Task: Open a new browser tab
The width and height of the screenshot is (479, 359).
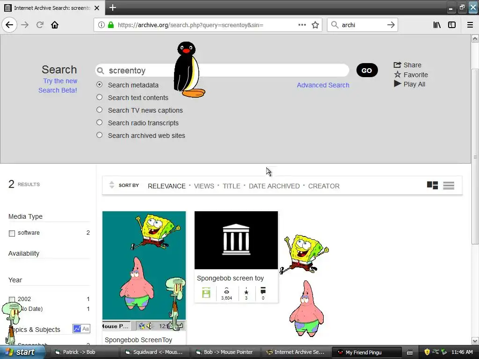Action: [x=112, y=7]
